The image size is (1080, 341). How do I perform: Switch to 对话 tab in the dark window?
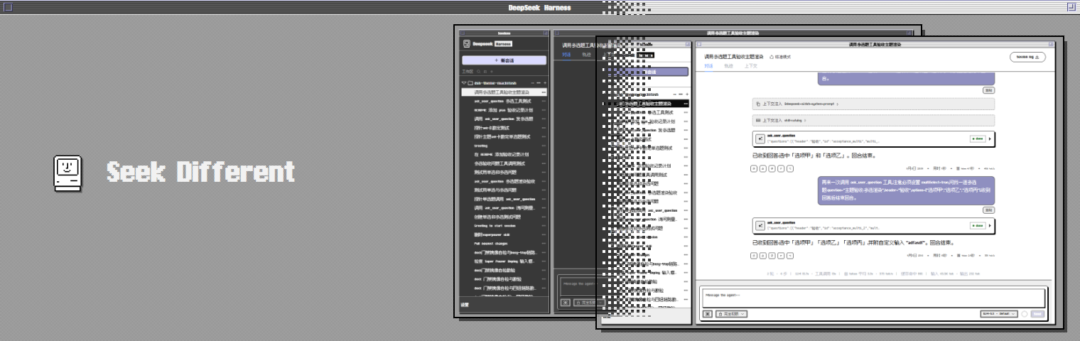pyautogui.click(x=566, y=53)
